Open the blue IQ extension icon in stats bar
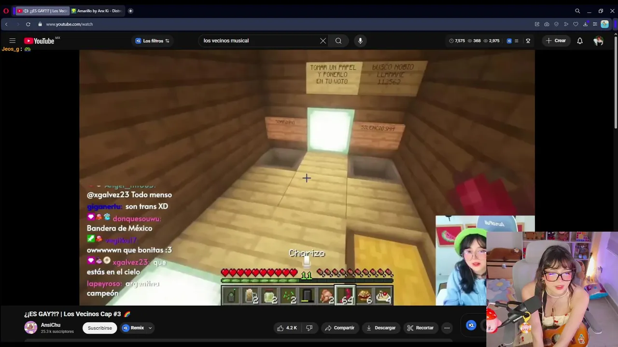This screenshot has height=347, width=618. point(509,41)
